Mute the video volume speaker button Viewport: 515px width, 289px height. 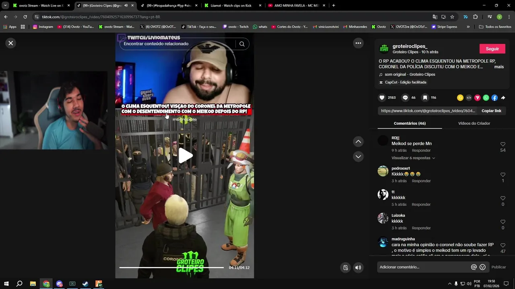point(358,267)
